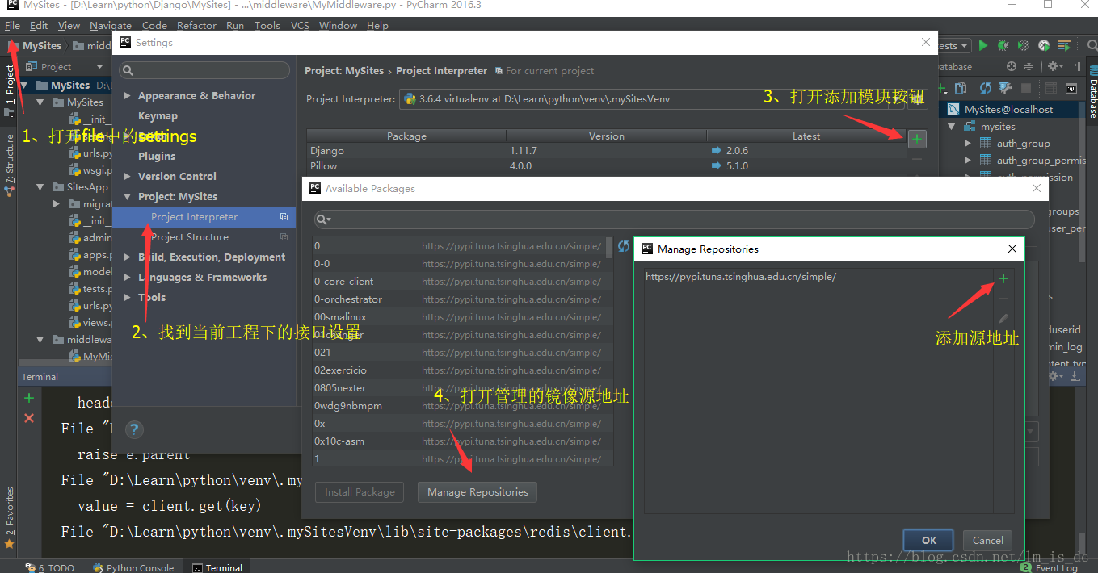The width and height of the screenshot is (1098, 573).
Task: Add new data source in Database panel
Action: pyautogui.click(x=942, y=88)
